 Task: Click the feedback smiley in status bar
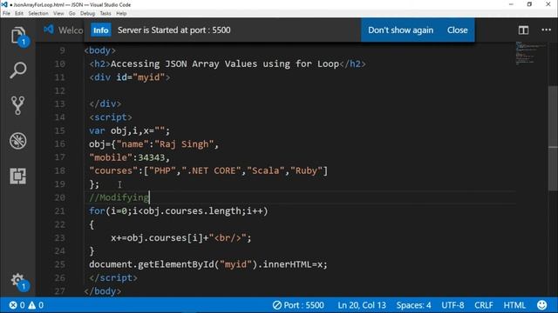click(541, 305)
